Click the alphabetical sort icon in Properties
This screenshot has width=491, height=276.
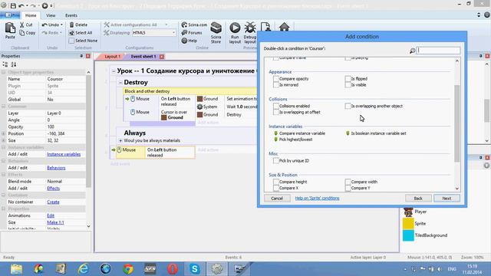click(x=14, y=64)
